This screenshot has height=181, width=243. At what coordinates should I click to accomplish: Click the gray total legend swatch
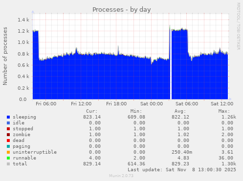tap(8, 164)
